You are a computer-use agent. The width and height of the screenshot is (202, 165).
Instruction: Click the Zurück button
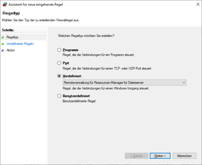pos(136,156)
